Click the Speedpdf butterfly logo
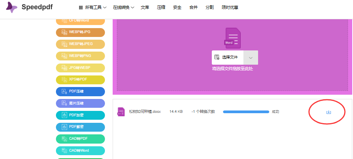 pyautogui.click(x=12, y=7)
